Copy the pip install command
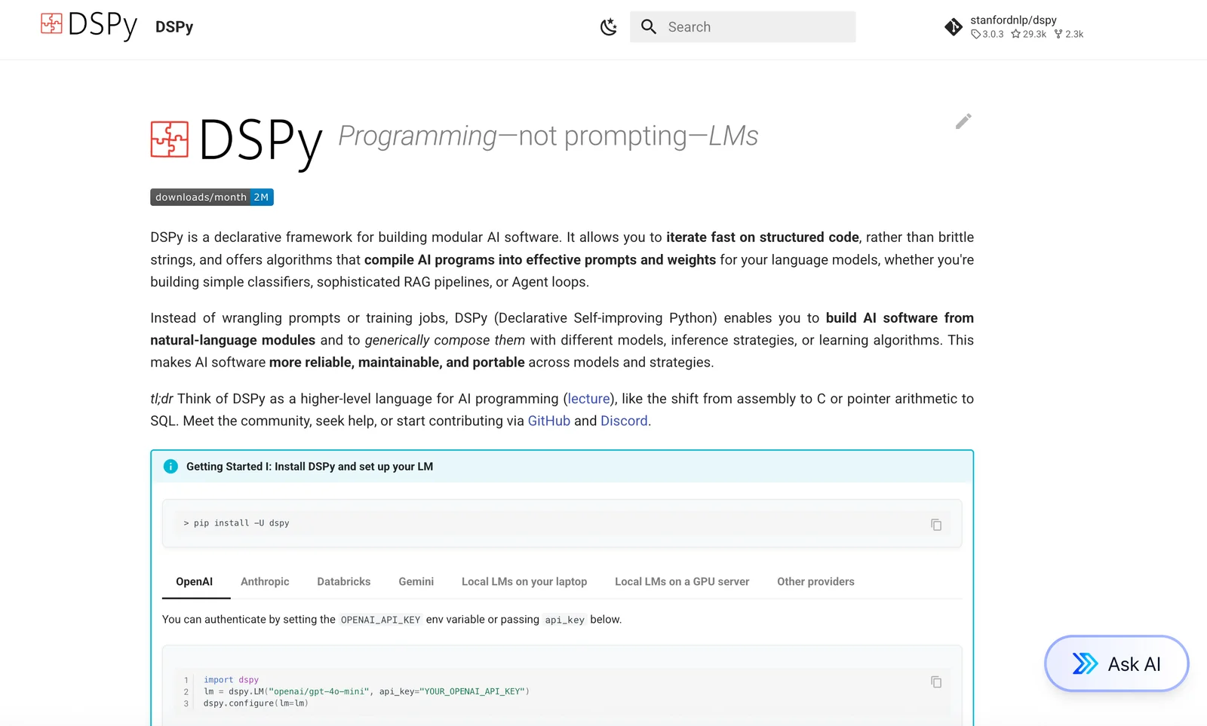This screenshot has height=726, width=1207. tap(935, 525)
